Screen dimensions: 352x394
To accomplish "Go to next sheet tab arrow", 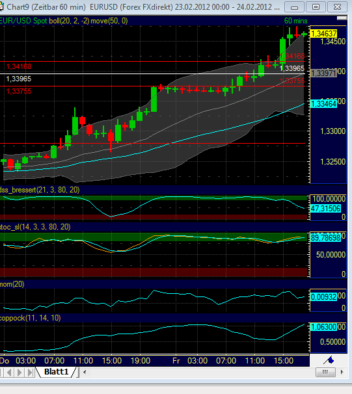I will click(x=20, y=372).
